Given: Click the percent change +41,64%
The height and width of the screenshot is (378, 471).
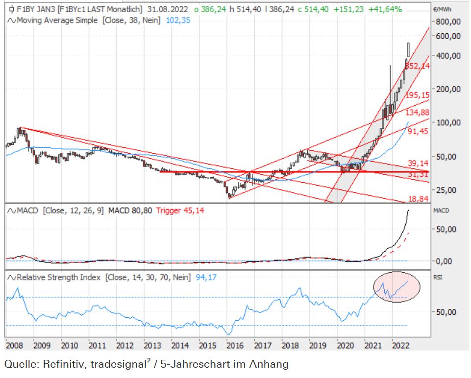Looking at the screenshot, I should point(385,10).
